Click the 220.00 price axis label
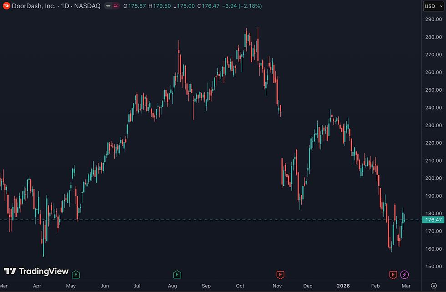Screen dimensions: 446x292 click(x=433, y=143)
